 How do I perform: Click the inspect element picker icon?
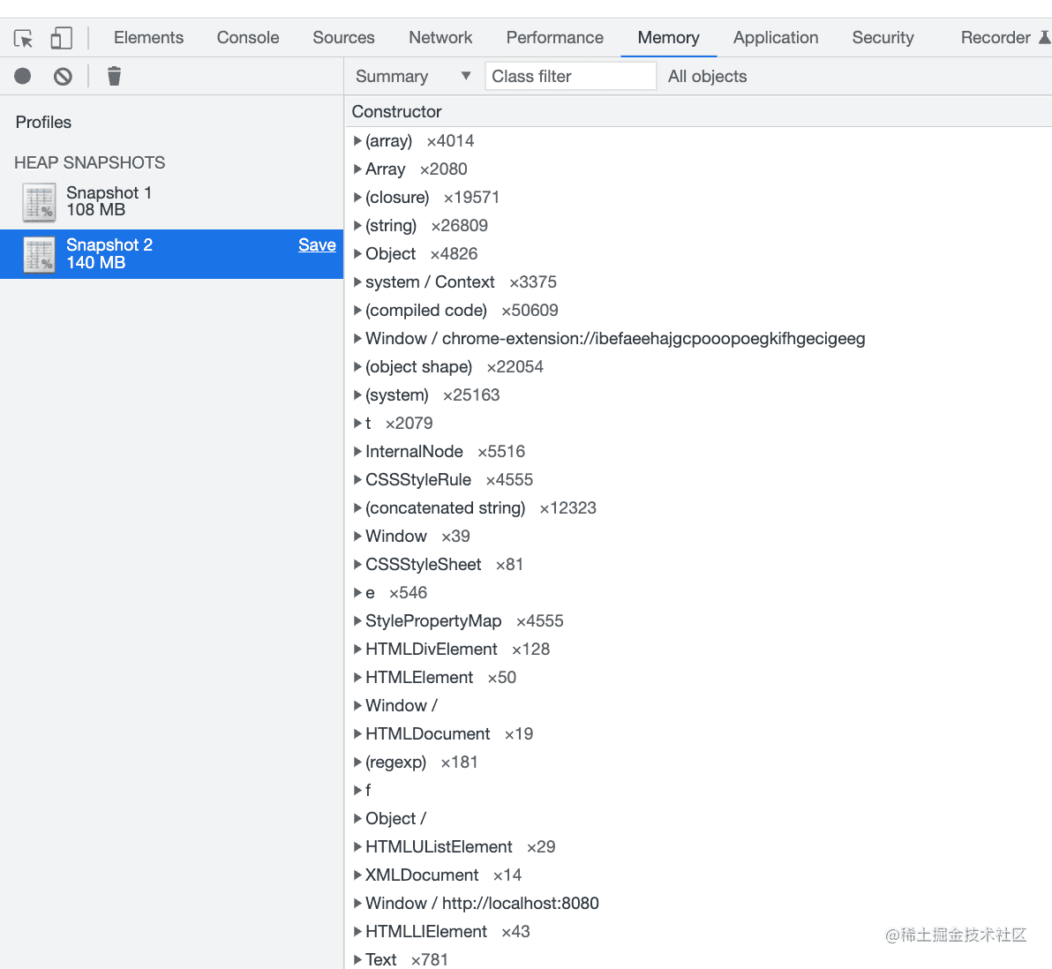click(24, 38)
